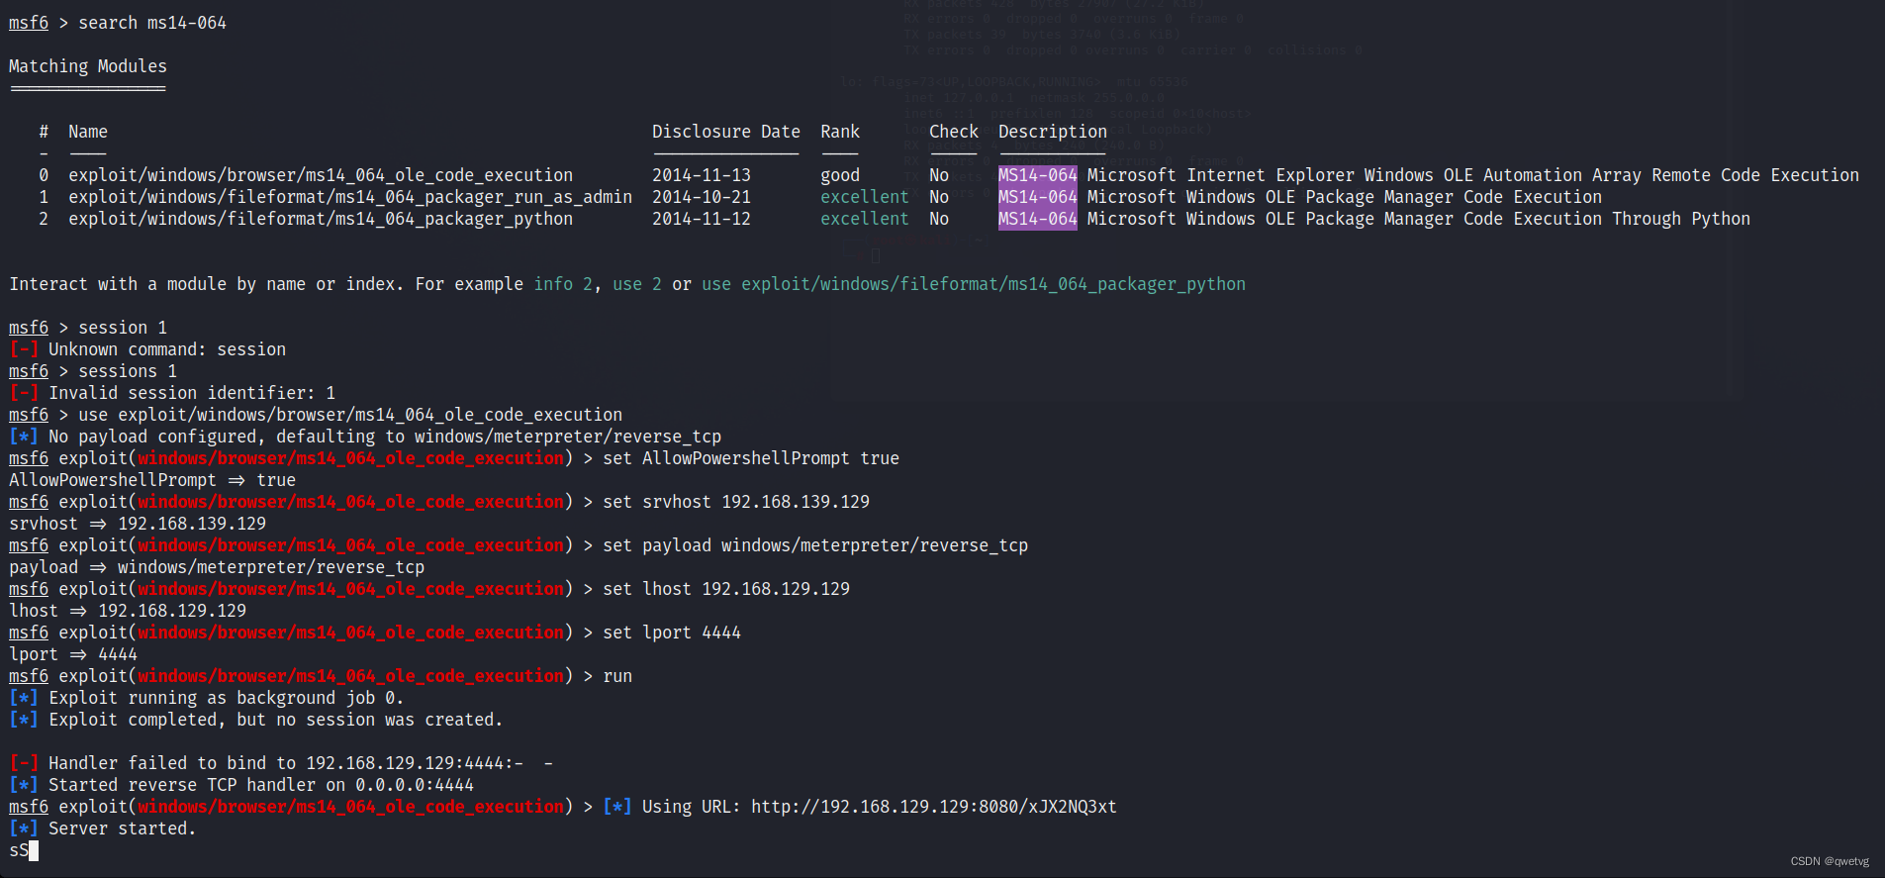This screenshot has height=878, width=1885.
Task: Click 'sessions 1' command text
Action: [128, 371]
